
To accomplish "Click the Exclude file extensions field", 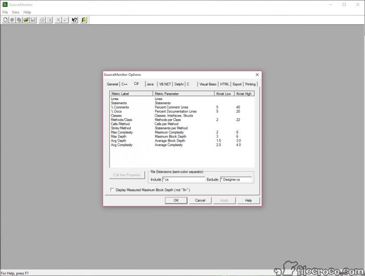I will (x=236, y=180).
